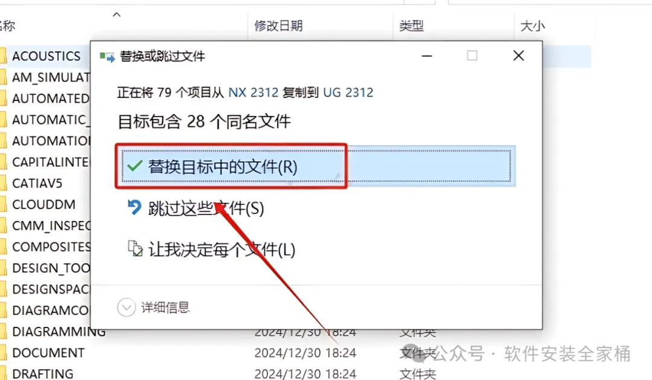Click the file compare icon beside decide option
The image size is (652, 380).
pos(135,248)
